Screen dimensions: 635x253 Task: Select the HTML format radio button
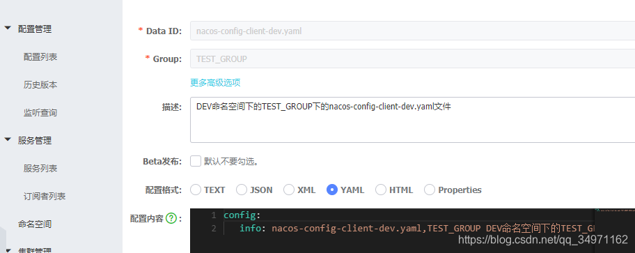381,190
